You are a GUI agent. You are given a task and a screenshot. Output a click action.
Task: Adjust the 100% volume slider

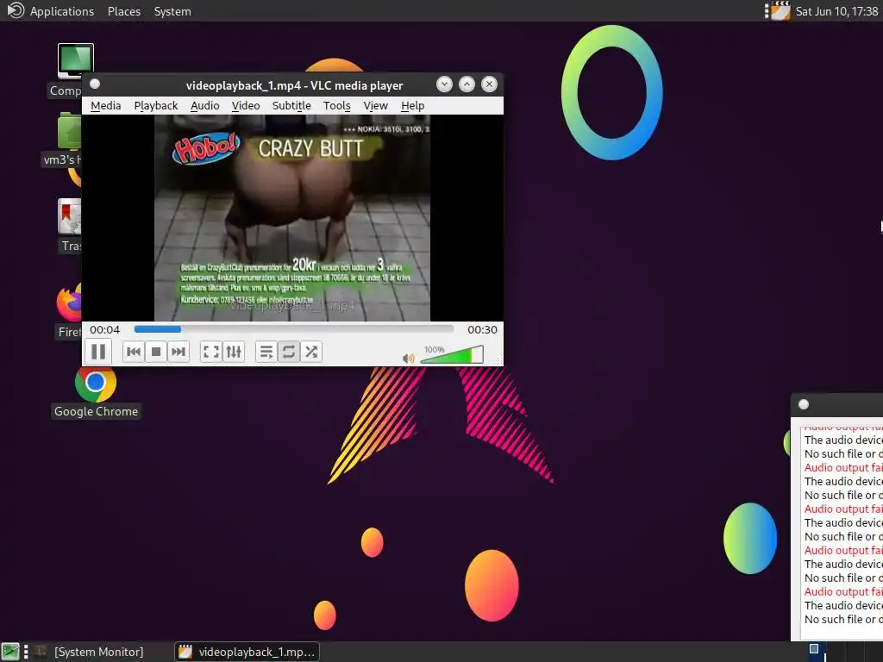pyautogui.click(x=452, y=355)
